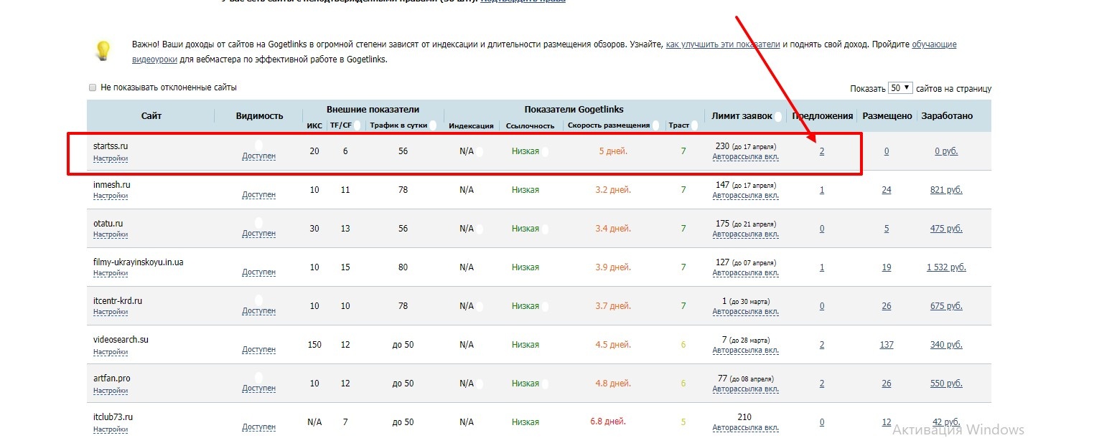Viewport: 1117px width, 438px height.
Task: Open placed count 24 for inmesh.ru
Action: point(887,190)
